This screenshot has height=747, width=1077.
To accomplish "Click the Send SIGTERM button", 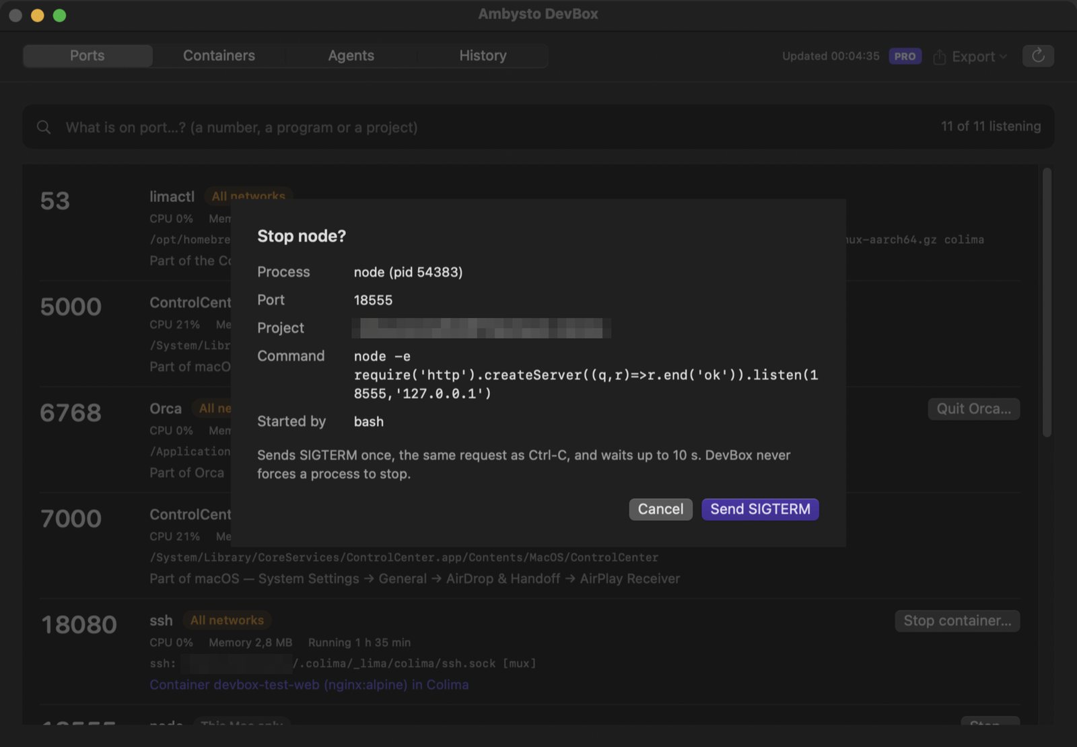I will (x=760, y=509).
